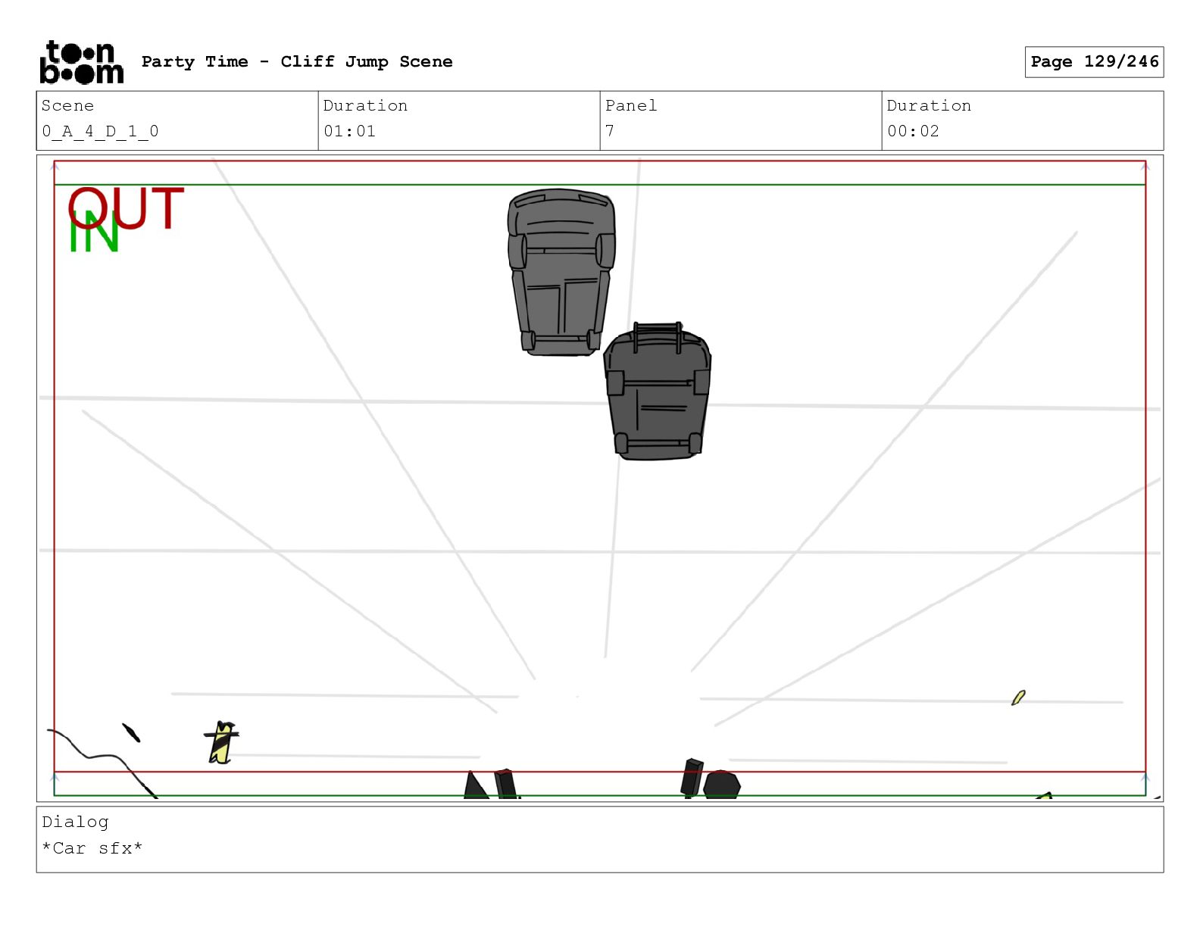Click the 'Duration' label beside the Panel column
1200x927 pixels.
click(929, 105)
